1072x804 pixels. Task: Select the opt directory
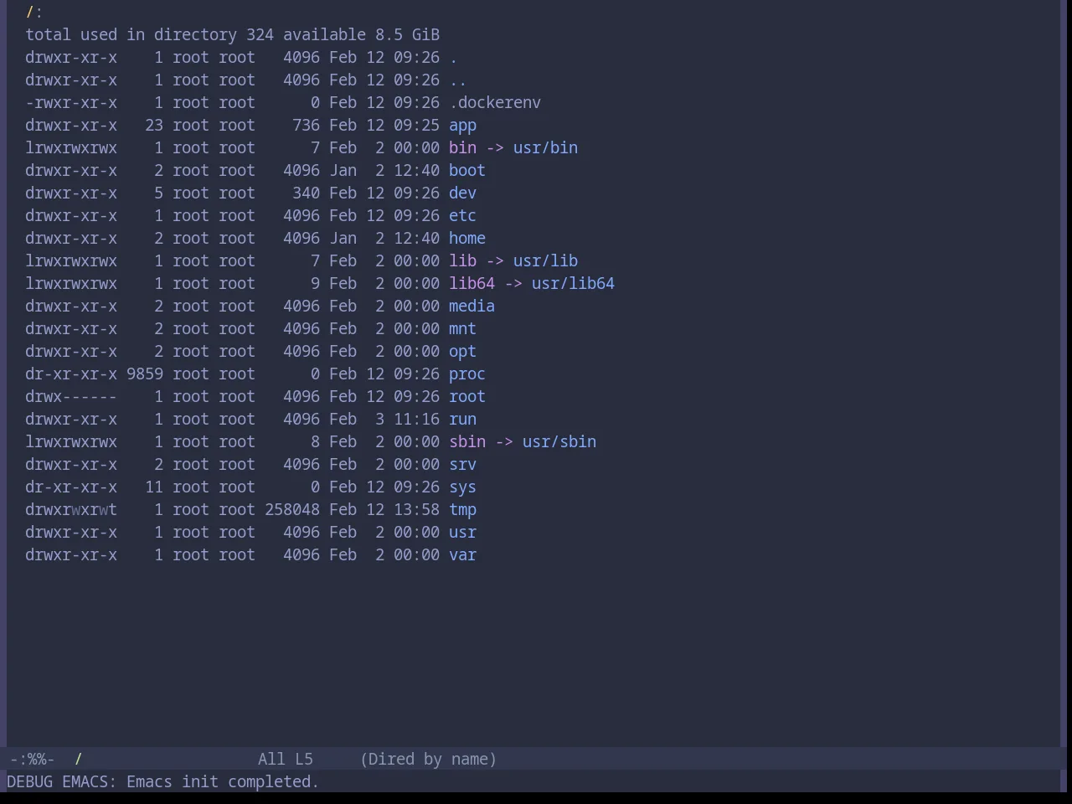point(462,352)
